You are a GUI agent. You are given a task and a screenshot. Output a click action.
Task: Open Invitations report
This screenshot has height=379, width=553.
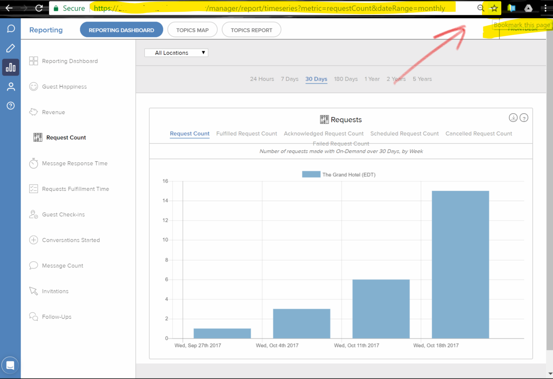click(55, 291)
